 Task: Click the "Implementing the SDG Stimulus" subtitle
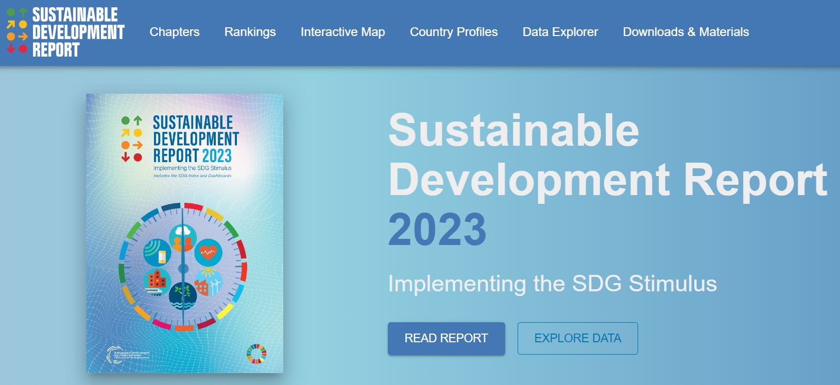pyautogui.click(x=552, y=284)
